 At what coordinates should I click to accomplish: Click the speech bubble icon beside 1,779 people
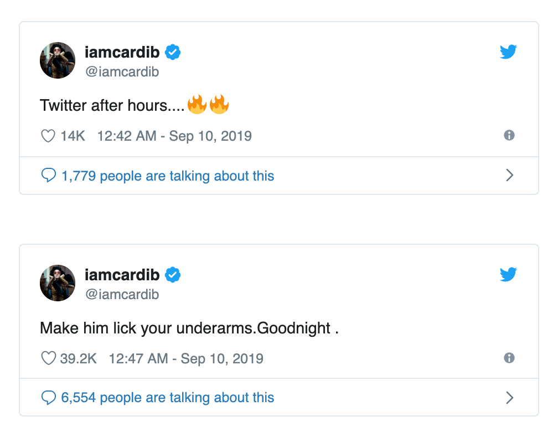(x=48, y=175)
